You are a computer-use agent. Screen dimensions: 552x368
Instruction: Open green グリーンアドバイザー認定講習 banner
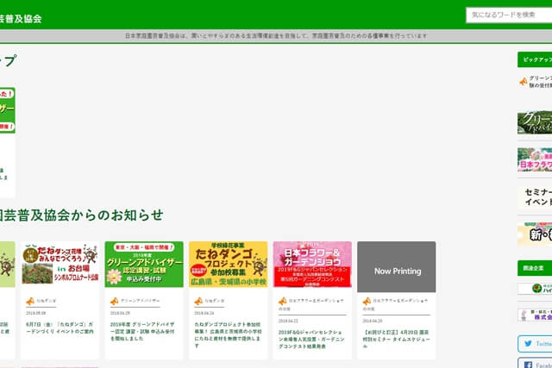coord(144,264)
